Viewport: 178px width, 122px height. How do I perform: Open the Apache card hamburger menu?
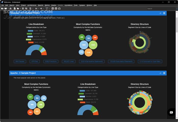coord(164,73)
